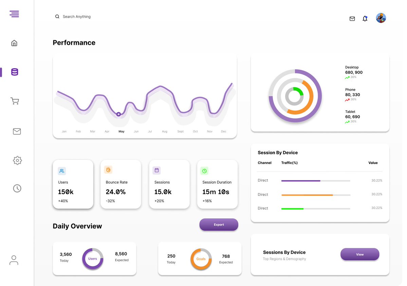Image resolution: width=407 pixels, height=286 pixels.
Task: Click the Traffic(%) column header
Action: click(x=290, y=163)
